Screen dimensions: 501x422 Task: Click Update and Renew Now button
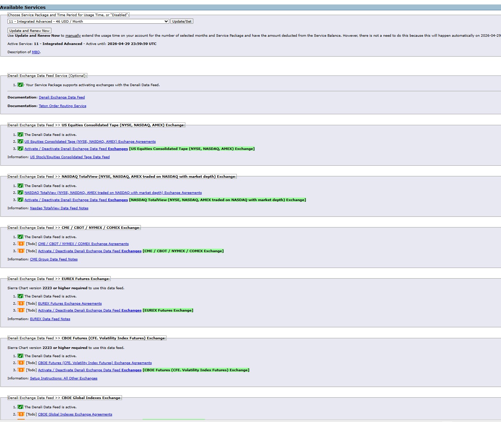29,31
